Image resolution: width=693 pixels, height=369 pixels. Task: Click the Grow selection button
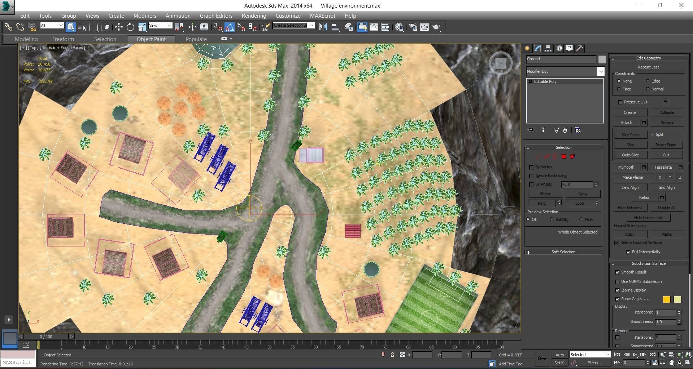(583, 194)
